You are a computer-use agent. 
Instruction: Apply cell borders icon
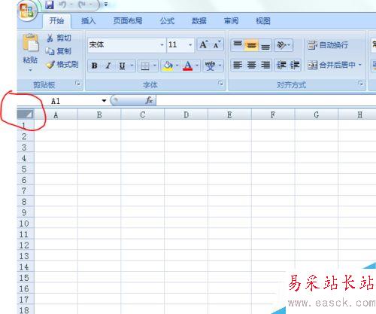(x=145, y=66)
